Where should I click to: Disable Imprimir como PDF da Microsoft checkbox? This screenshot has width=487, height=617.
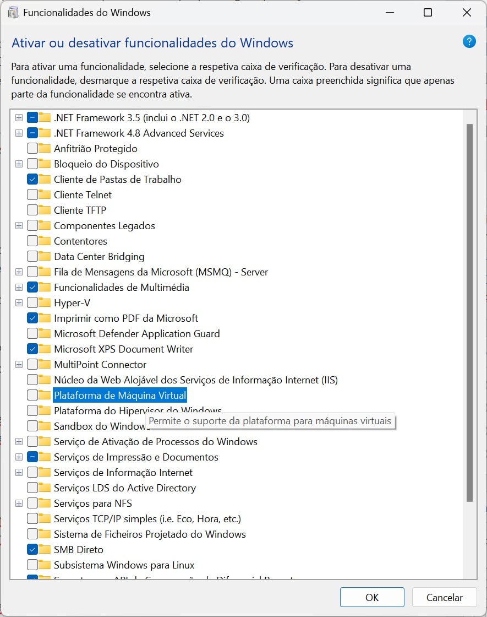(32, 318)
